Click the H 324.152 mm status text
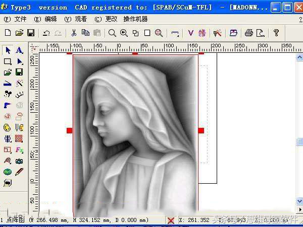303x227 pixels. pos(92,220)
